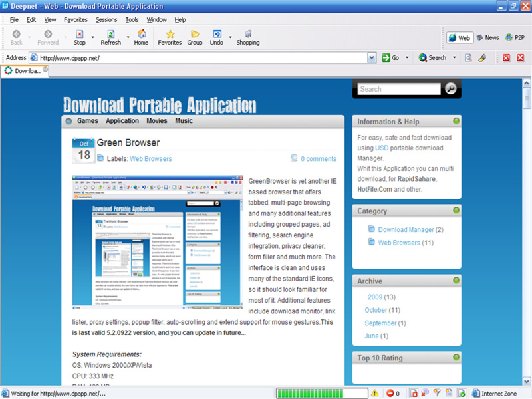Open the Window menu
Image resolution: width=532 pixels, height=399 pixels.
tap(156, 20)
